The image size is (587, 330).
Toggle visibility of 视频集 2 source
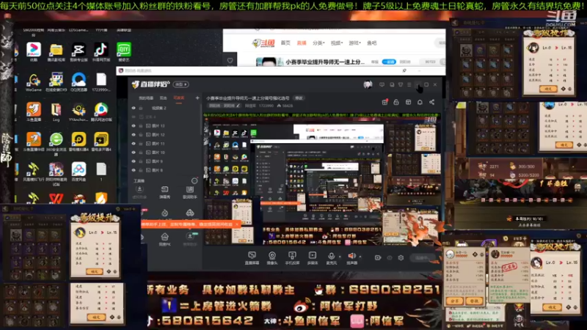point(134,108)
